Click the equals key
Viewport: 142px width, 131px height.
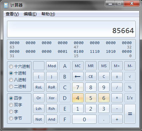tap(130, 114)
